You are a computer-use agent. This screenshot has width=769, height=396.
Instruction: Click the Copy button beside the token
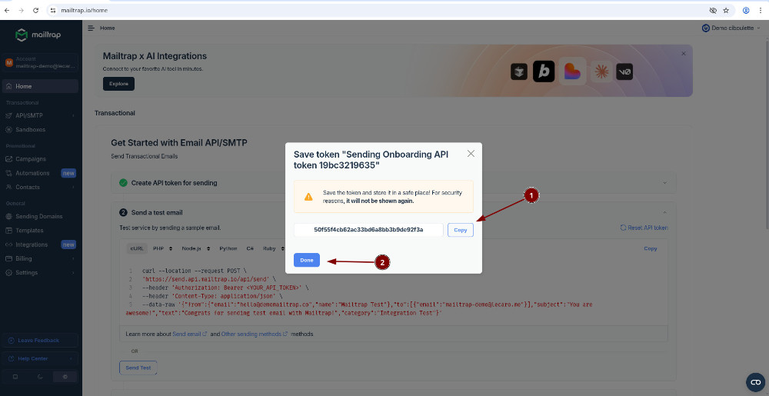point(460,230)
